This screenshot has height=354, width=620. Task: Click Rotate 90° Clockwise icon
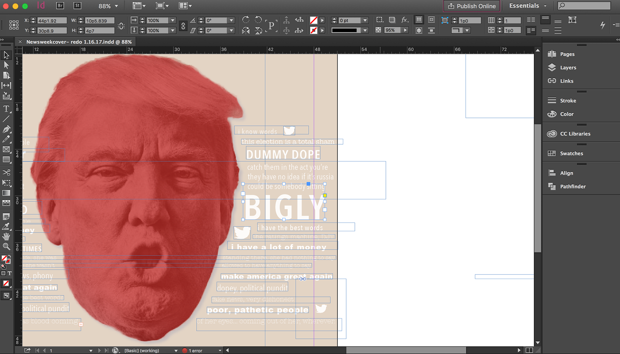pos(246,20)
